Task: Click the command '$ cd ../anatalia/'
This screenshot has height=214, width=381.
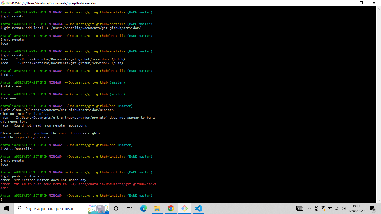Action: pyautogui.click(x=17, y=149)
